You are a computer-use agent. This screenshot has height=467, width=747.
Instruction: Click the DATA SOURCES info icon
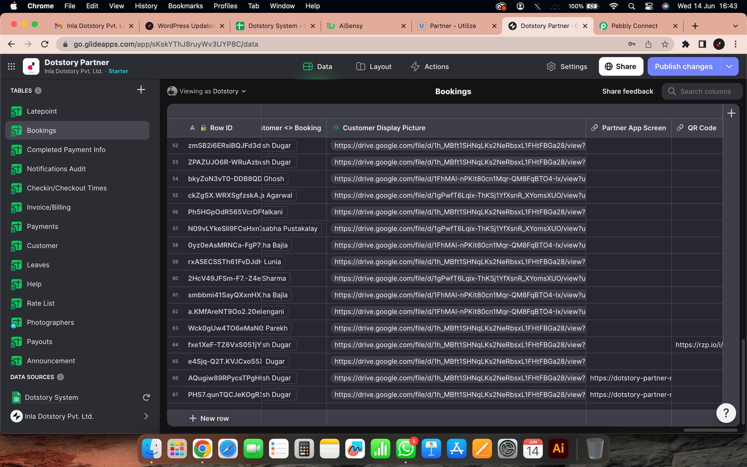60,377
